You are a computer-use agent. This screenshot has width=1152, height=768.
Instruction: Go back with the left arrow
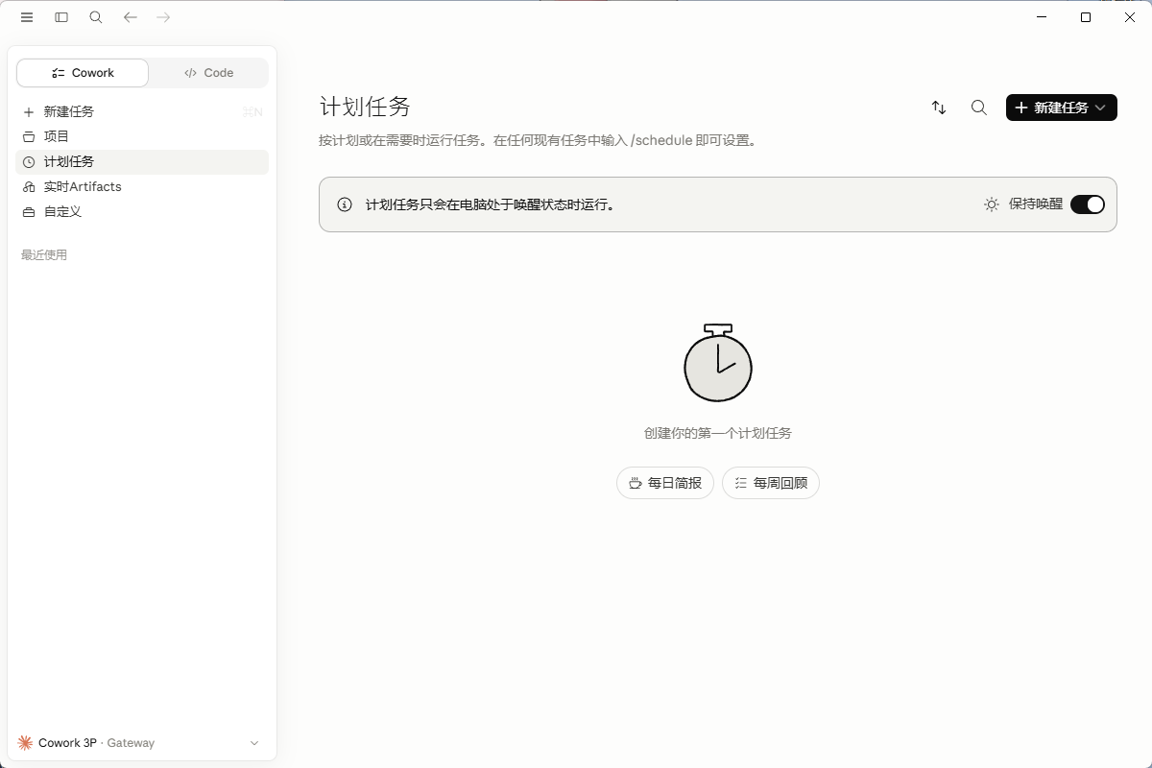(x=131, y=17)
